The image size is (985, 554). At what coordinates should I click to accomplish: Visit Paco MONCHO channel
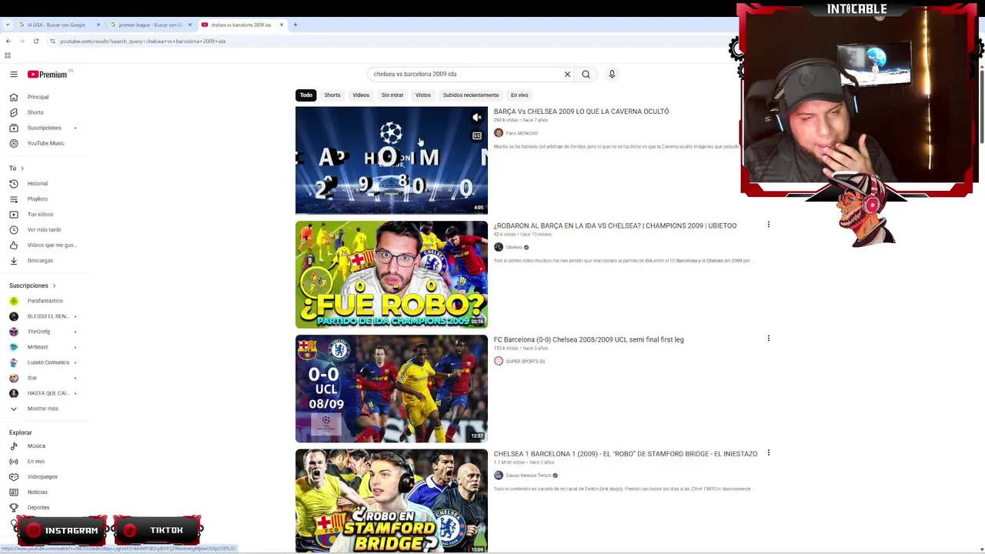point(522,134)
